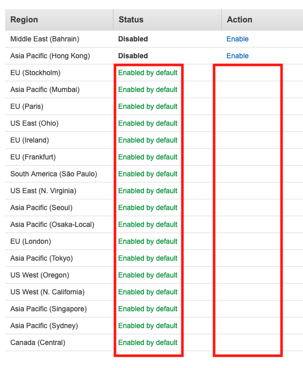Select the Asia Pacific (Osaka-Local) row

(154, 224)
